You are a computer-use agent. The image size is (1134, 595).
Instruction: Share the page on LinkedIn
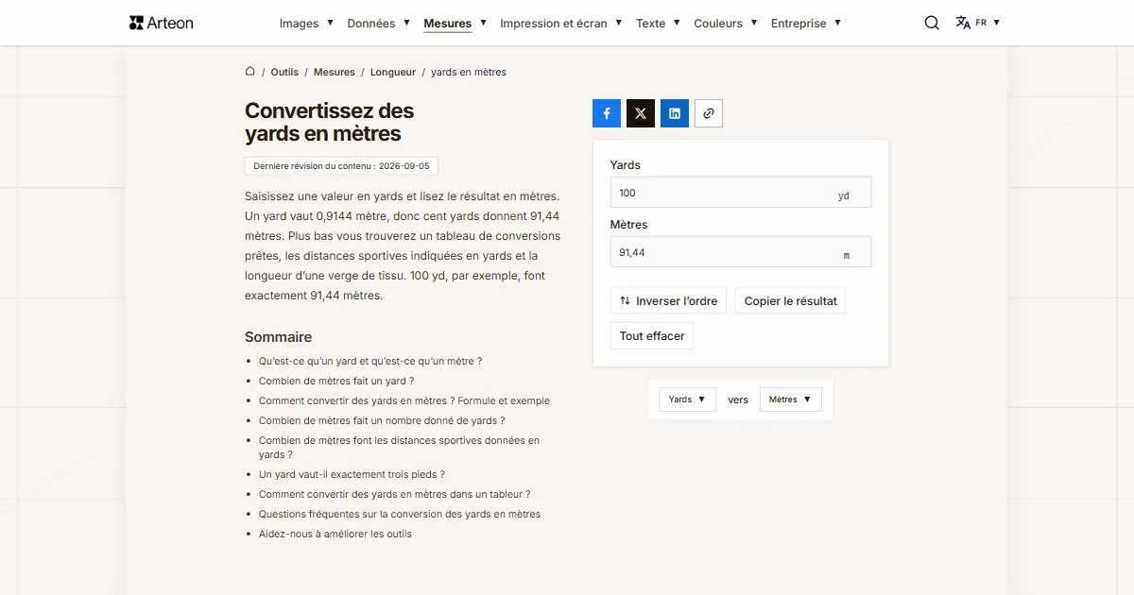pos(675,113)
